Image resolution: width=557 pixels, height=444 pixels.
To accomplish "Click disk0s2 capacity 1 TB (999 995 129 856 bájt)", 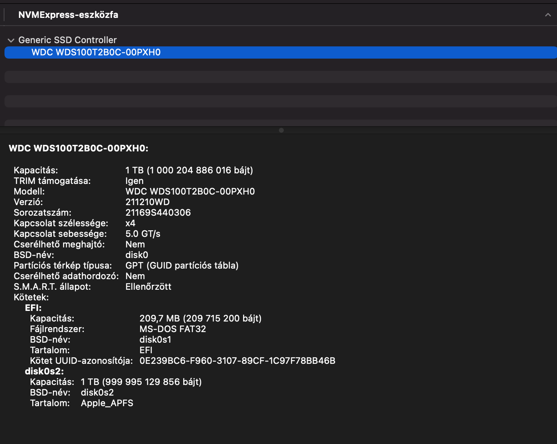I will tap(141, 382).
